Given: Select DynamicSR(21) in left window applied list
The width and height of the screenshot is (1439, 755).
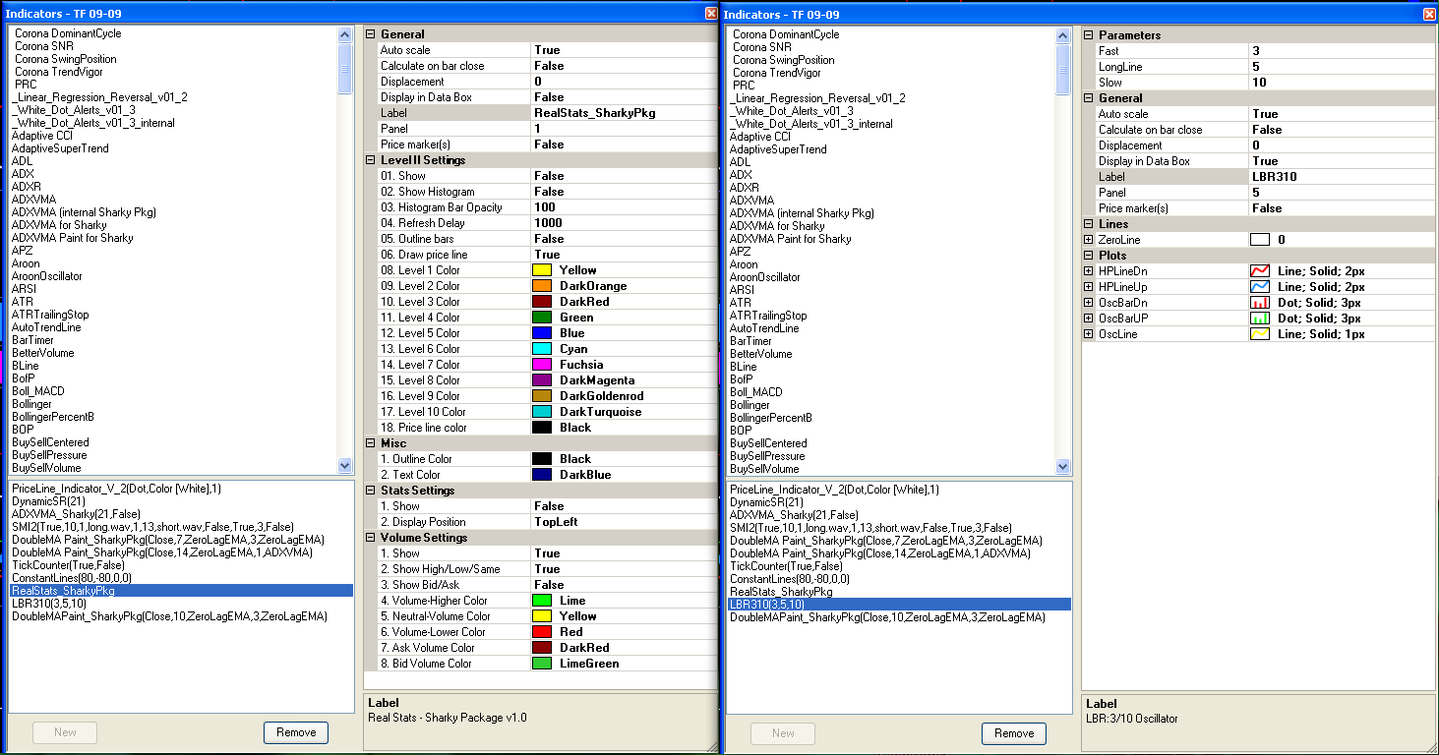Looking at the screenshot, I should [x=48, y=501].
